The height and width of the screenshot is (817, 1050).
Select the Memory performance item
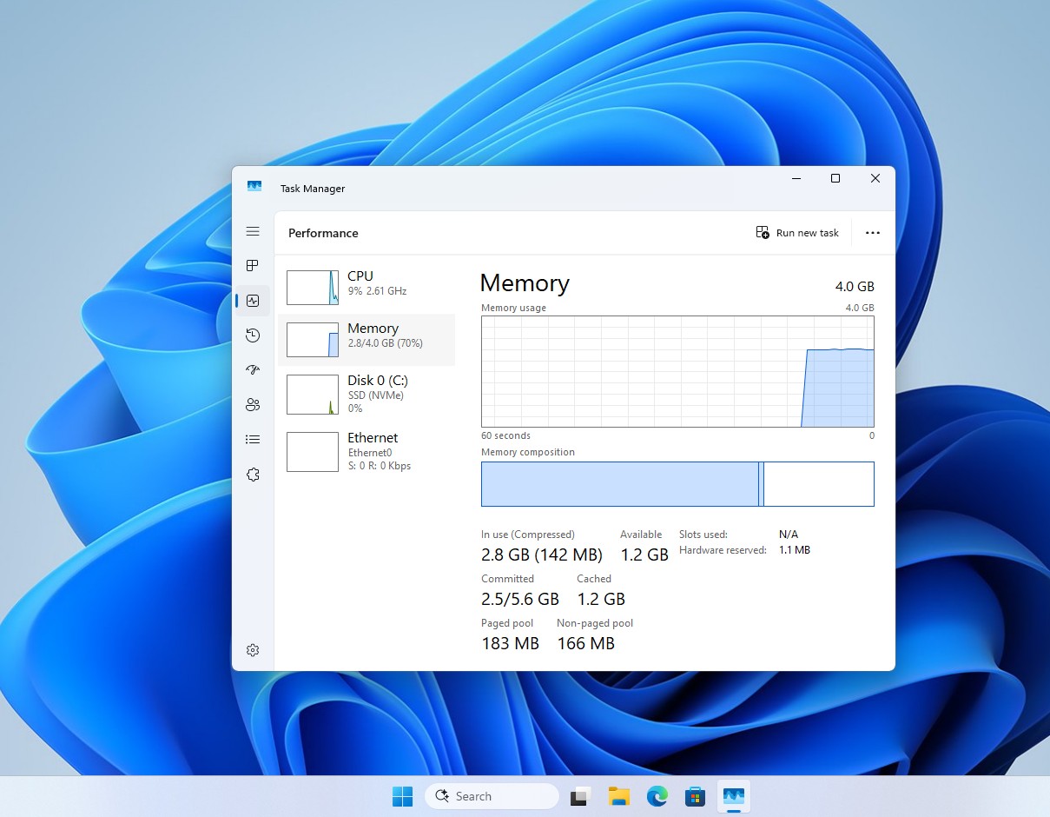(367, 340)
